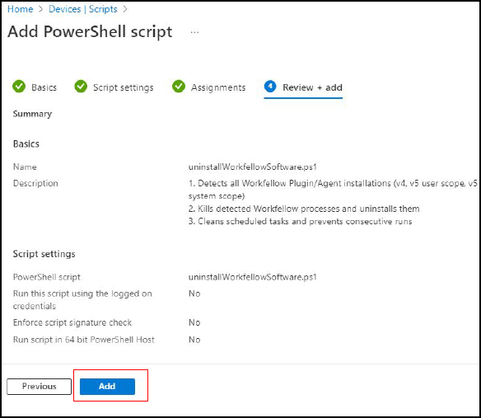Click the chevron after Home breadcrumb

tap(41, 9)
